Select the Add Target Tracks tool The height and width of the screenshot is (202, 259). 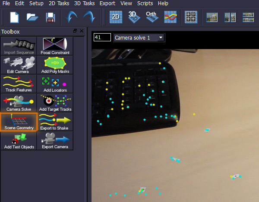tap(55, 103)
